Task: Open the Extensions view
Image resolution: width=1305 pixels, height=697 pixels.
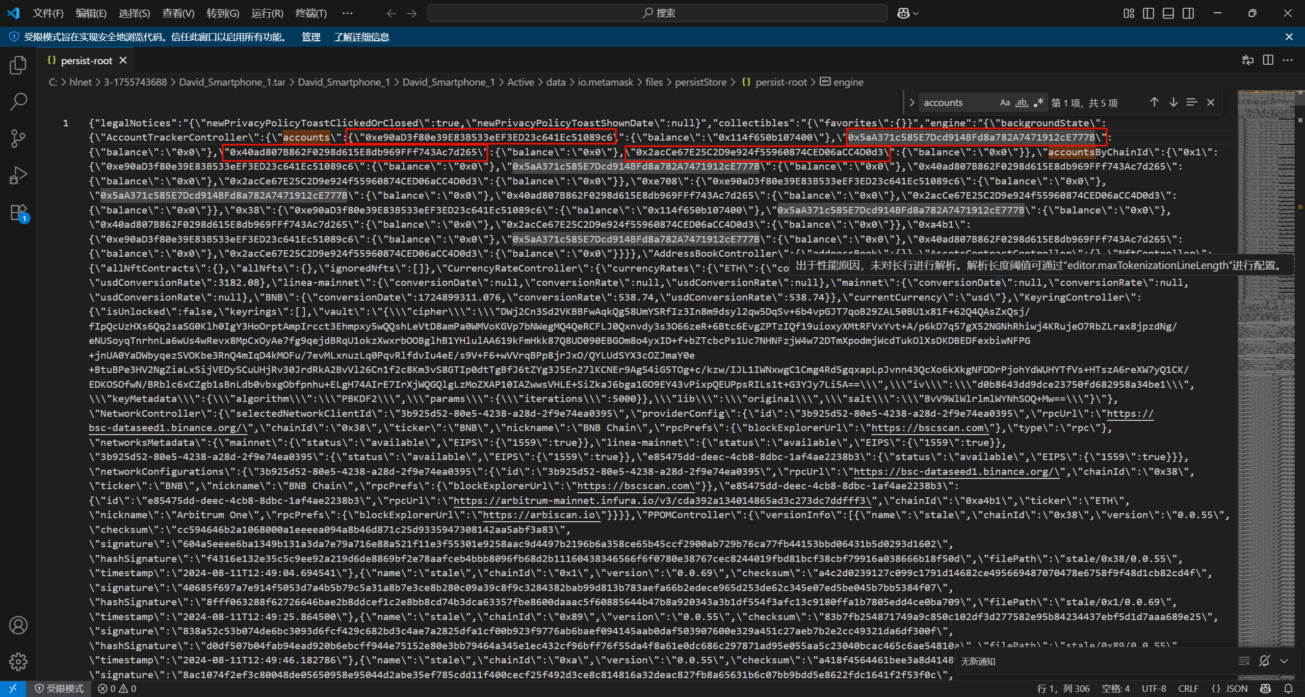Action: pos(18,212)
